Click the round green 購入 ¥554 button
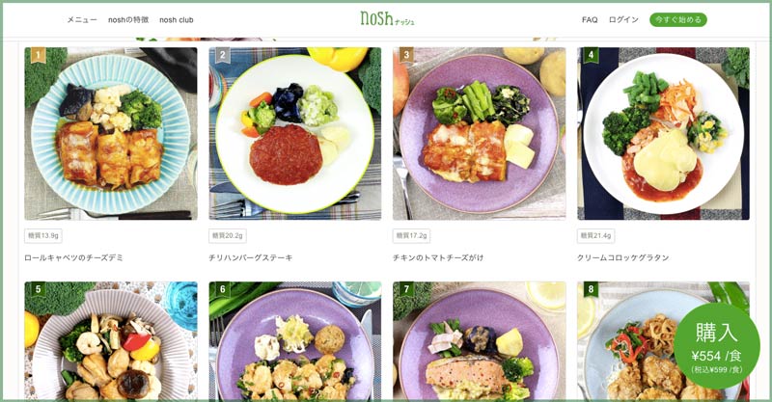 click(716, 346)
